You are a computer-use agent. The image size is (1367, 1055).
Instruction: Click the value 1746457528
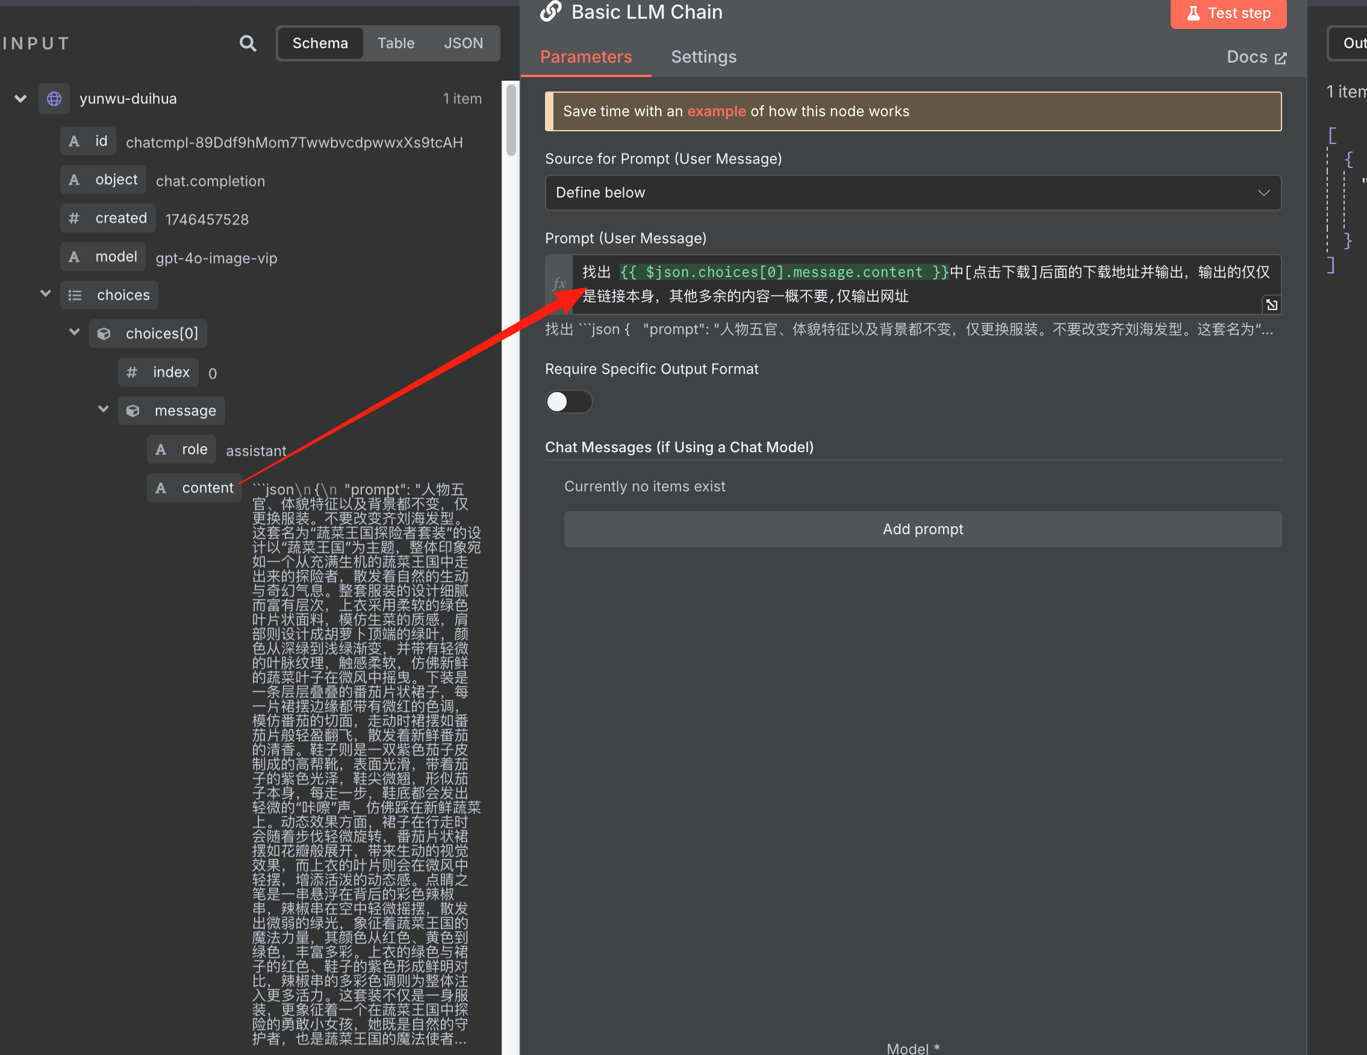pos(207,220)
